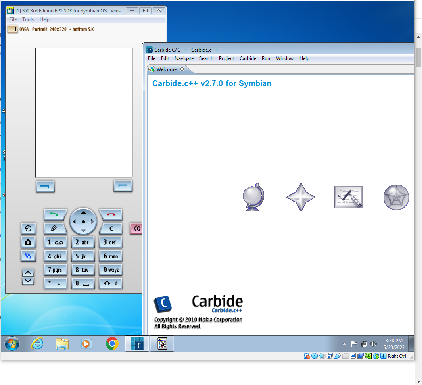Image resolution: width=422 pixels, height=385 pixels.
Task: Open the Web Resources spiderweb icon
Action: pyautogui.click(x=396, y=197)
